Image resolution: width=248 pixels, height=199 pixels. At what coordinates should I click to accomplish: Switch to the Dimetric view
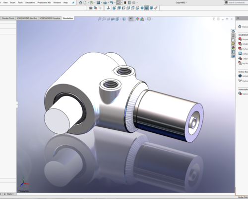click(151, 8)
